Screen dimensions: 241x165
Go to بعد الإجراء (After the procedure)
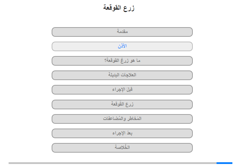[x=122, y=133]
